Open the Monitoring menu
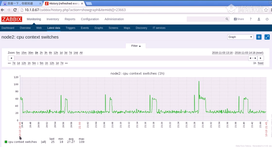Image resolution: width=272 pixels, height=147 pixels. (34, 19)
